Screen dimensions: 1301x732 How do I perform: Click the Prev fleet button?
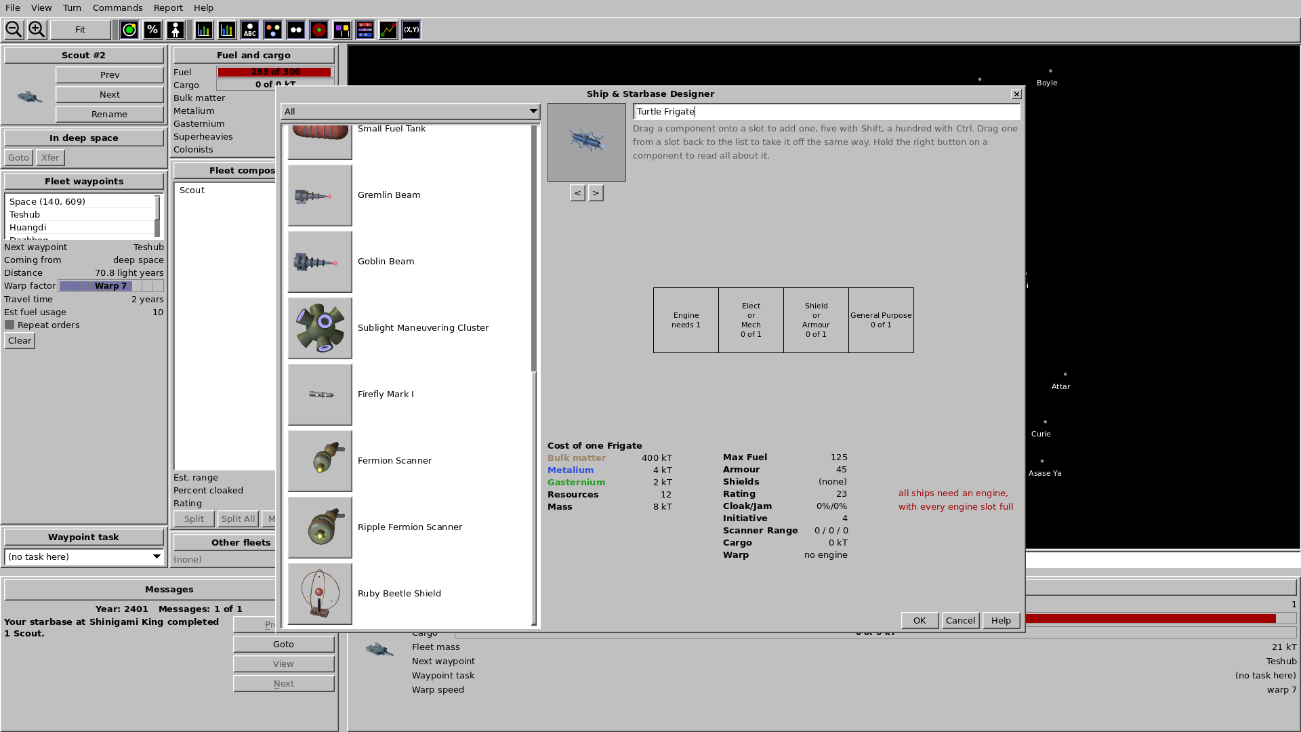(110, 75)
